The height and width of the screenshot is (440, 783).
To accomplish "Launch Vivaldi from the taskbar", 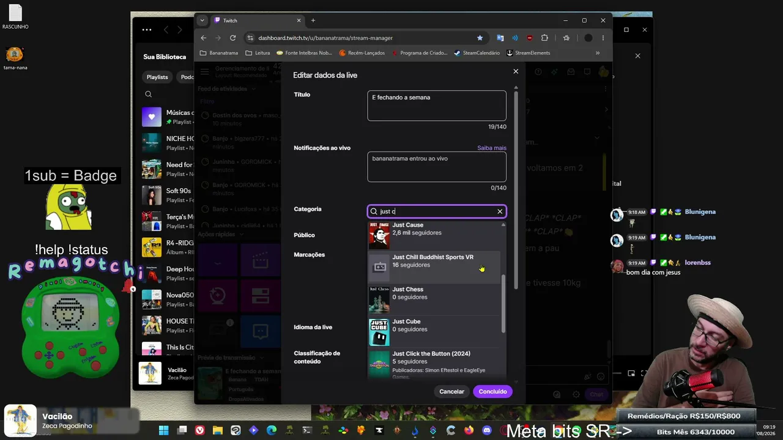I will (199, 431).
